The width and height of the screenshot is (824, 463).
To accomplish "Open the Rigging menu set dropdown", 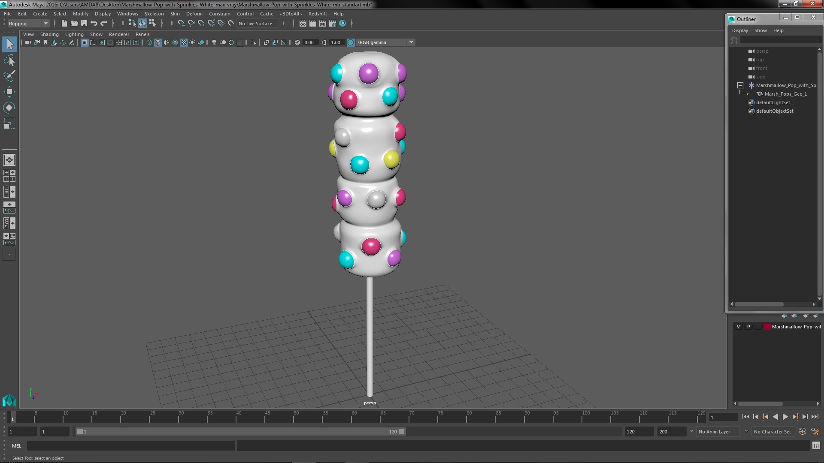I will click(x=28, y=24).
